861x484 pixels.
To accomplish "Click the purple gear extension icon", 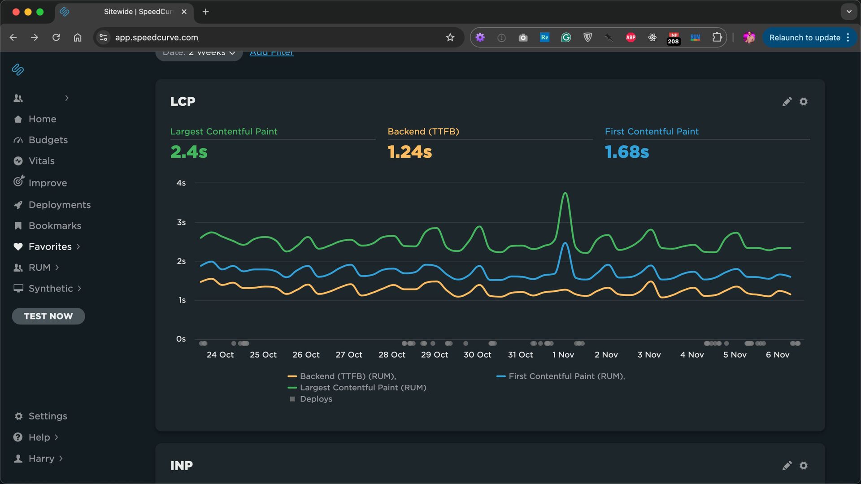I will 480,38.
